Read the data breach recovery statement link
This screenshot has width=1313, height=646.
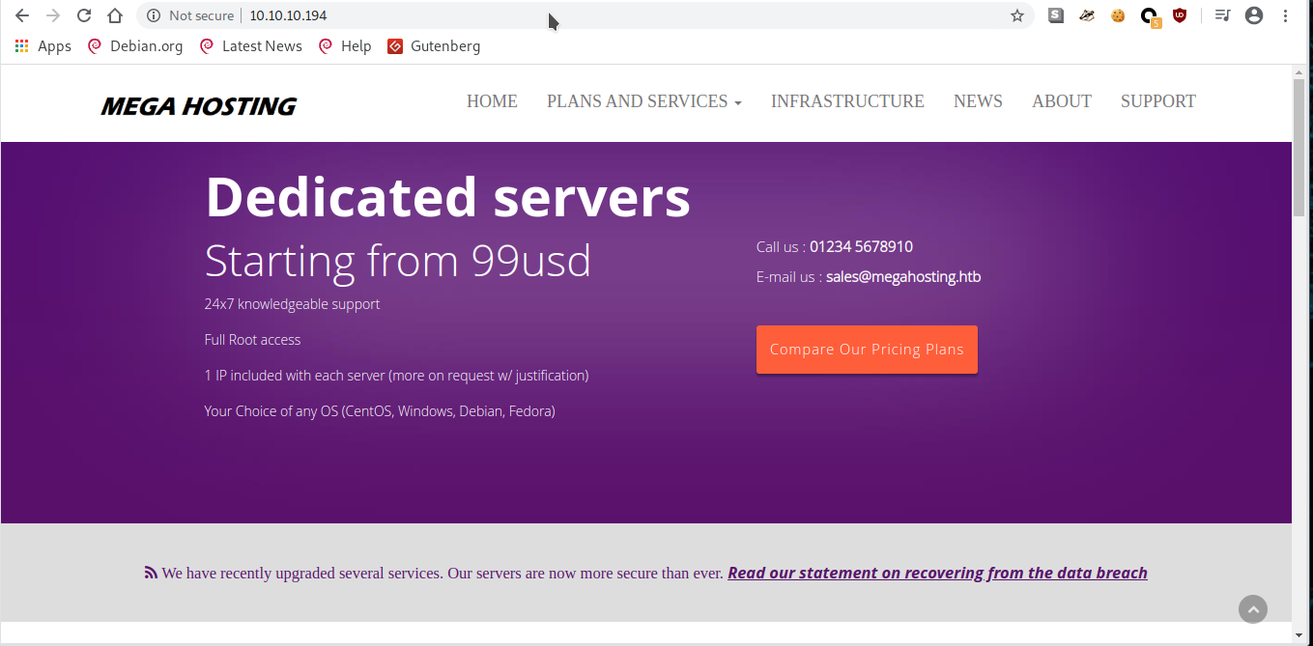point(937,572)
